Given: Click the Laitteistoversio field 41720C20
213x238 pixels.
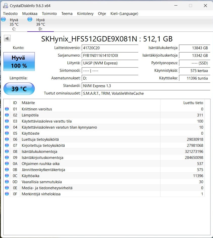Looking at the screenshot, I should point(110,48).
